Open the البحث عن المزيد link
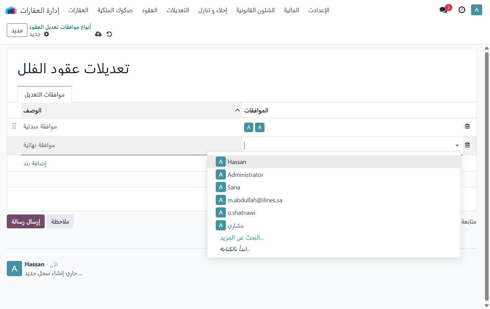490x309 pixels. tap(242, 238)
